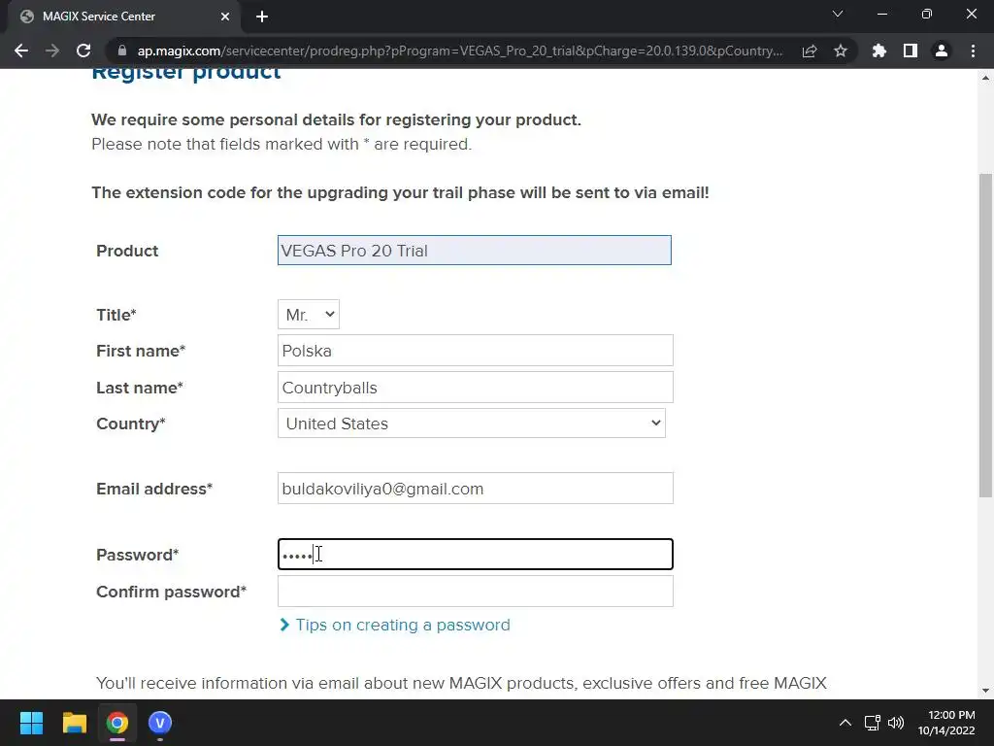Open the Windows Start menu
The image size is (994, 746).
(x=31, y=723)
